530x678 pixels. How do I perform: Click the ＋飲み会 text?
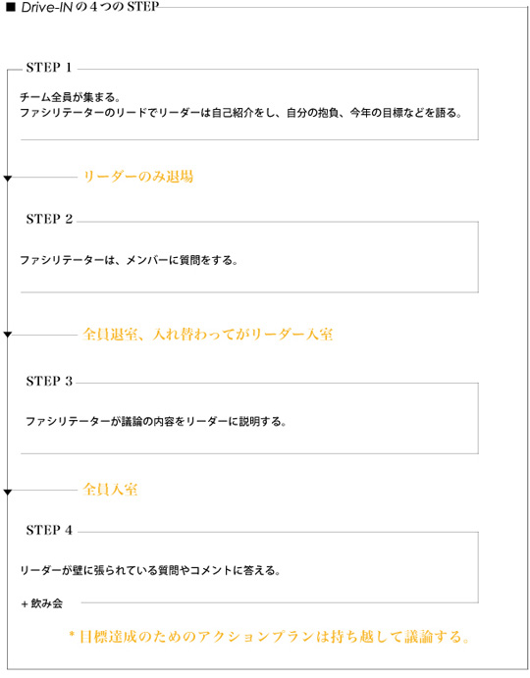[x=42, y=603]
